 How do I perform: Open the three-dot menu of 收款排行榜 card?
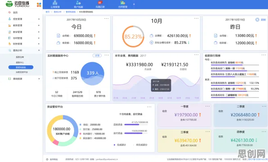pyautogui.click(x=264, y=55)
